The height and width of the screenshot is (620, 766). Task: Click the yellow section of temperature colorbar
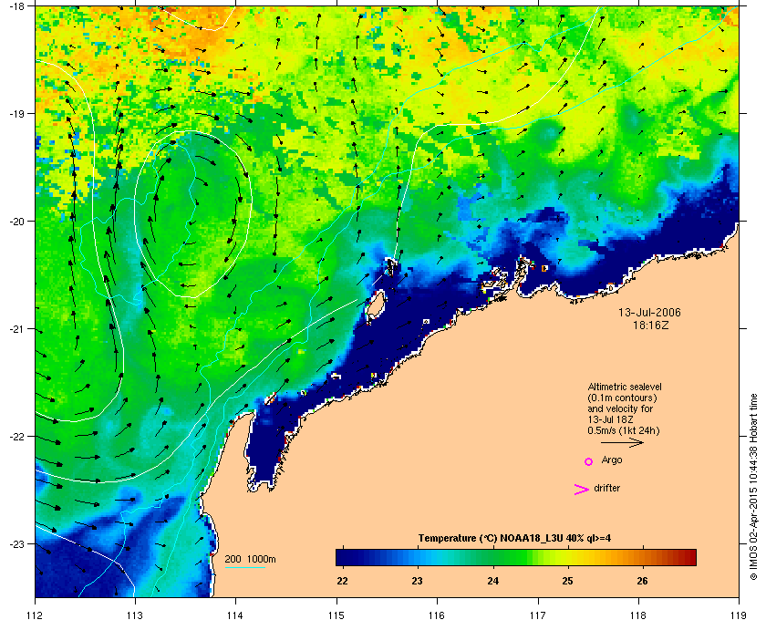tap(569, 557)
